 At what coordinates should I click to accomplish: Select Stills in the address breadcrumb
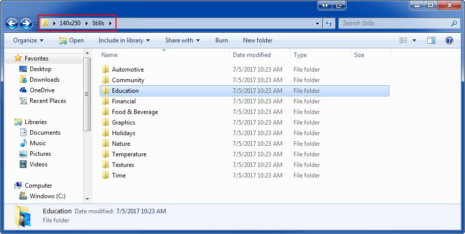click(x=98, y=23)
